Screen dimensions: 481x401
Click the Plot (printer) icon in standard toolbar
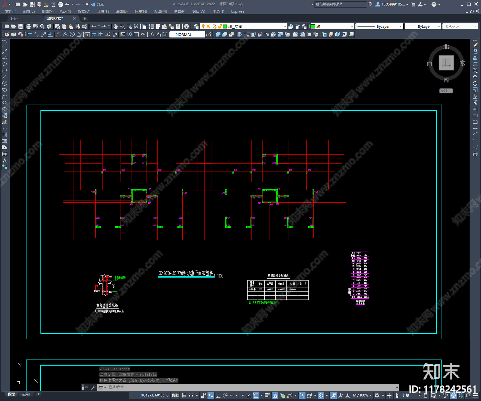[x=29, y=26]
